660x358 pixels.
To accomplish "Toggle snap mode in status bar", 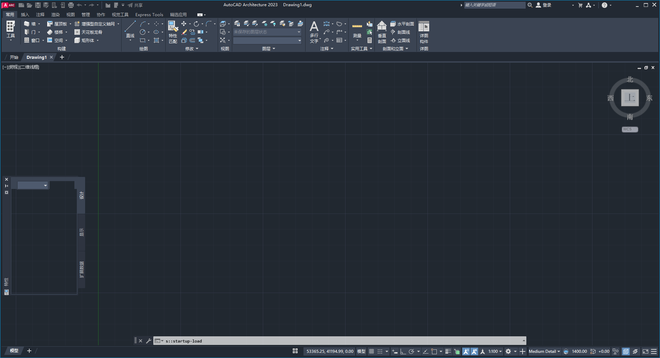I will click(x=380, y=351).
